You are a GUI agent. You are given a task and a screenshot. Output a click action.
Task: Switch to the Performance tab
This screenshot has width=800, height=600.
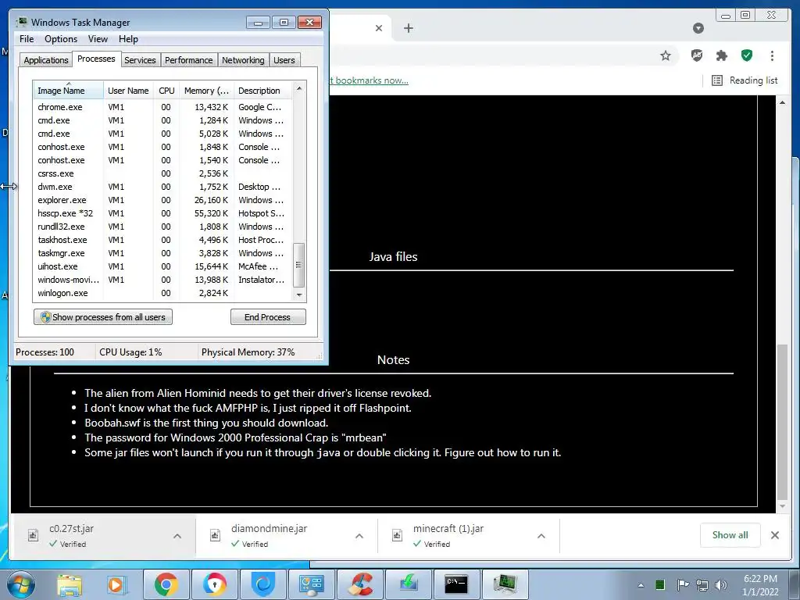click(188, 60)
